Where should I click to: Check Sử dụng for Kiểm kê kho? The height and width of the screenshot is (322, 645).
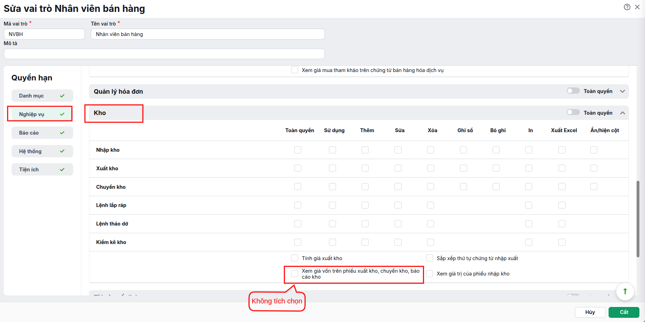click(x=332, y=242)
